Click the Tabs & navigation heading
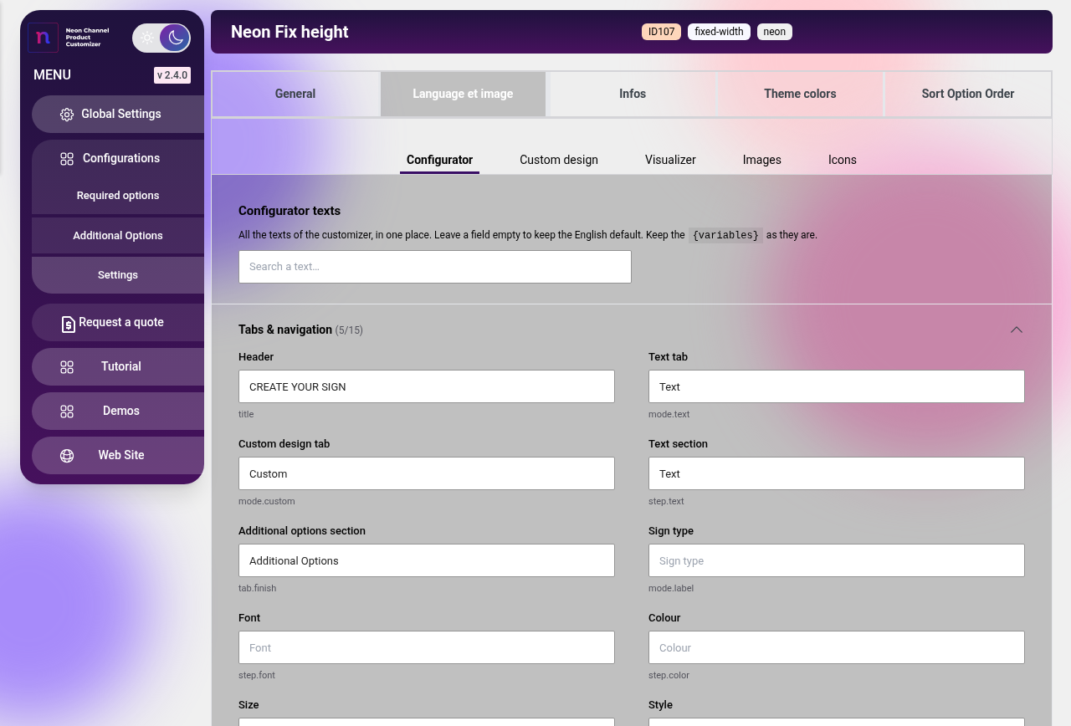The height and width of the screenshot is (726, 1071). click(x=285, y=330)
